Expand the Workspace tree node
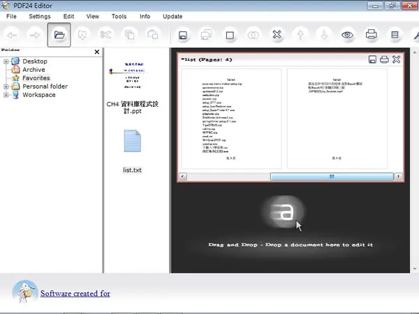Screen dimensions: 419x314 click(x=6, y=95)
